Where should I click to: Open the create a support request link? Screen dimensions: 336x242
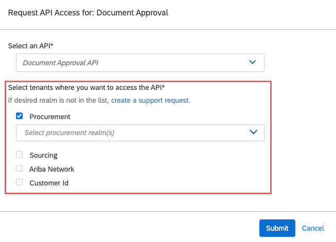[x=150, y=100]
